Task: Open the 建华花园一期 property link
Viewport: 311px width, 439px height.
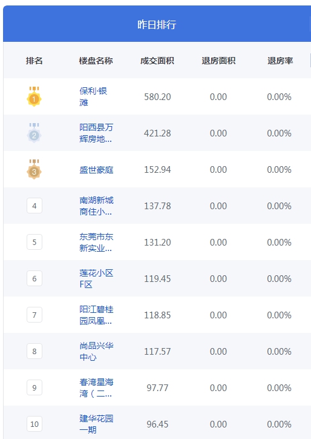Action: click(96, 424)
